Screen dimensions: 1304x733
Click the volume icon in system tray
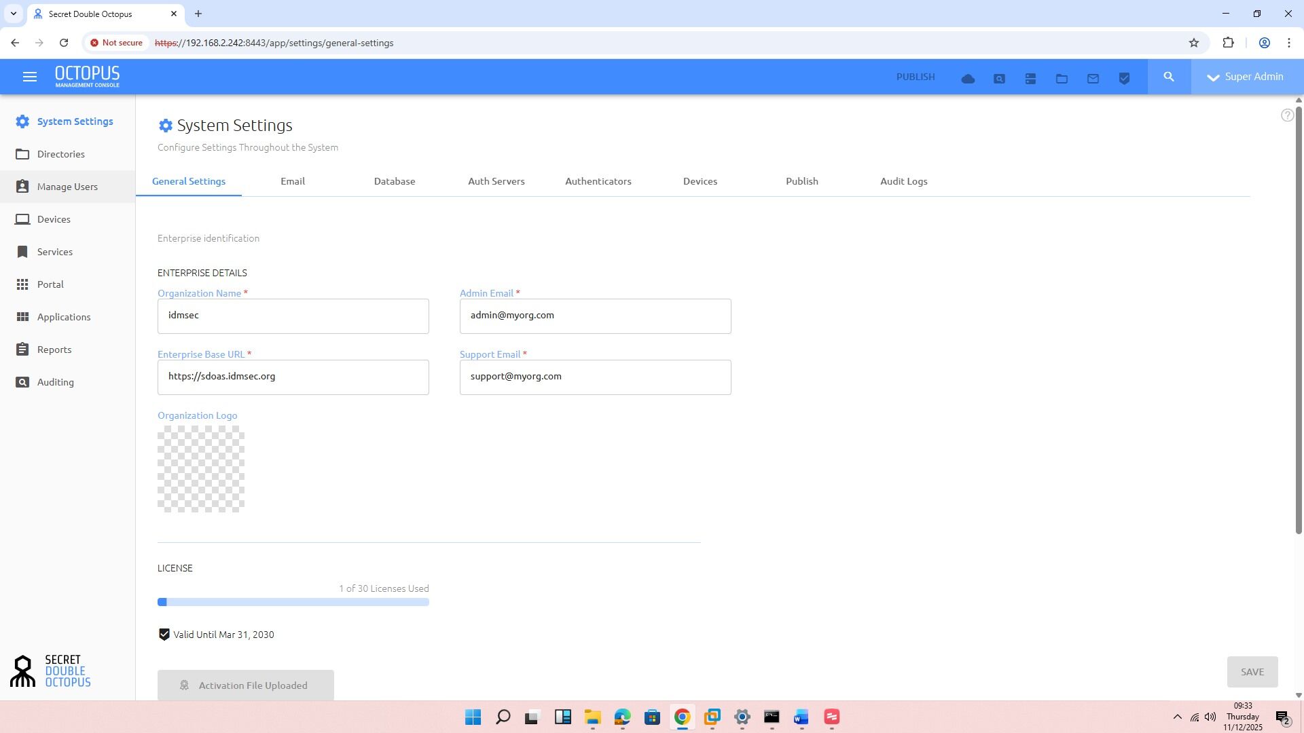(x=1210, y=717)
